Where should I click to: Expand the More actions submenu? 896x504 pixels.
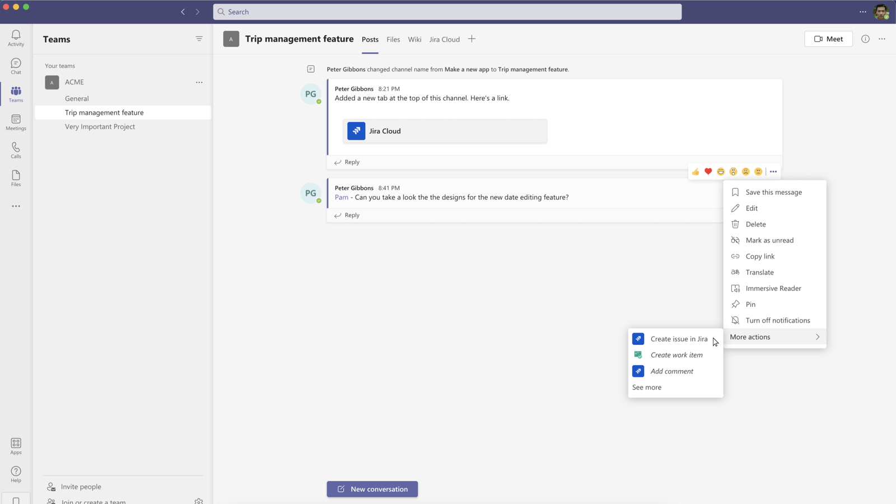click(774, 337)
